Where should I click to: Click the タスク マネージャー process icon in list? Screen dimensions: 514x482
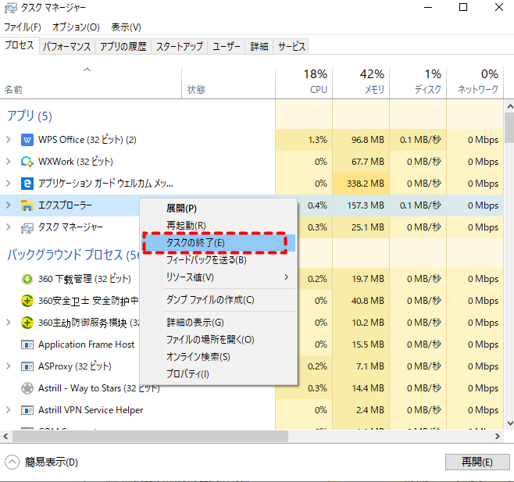pyautogui.click(x=27, y=227)
